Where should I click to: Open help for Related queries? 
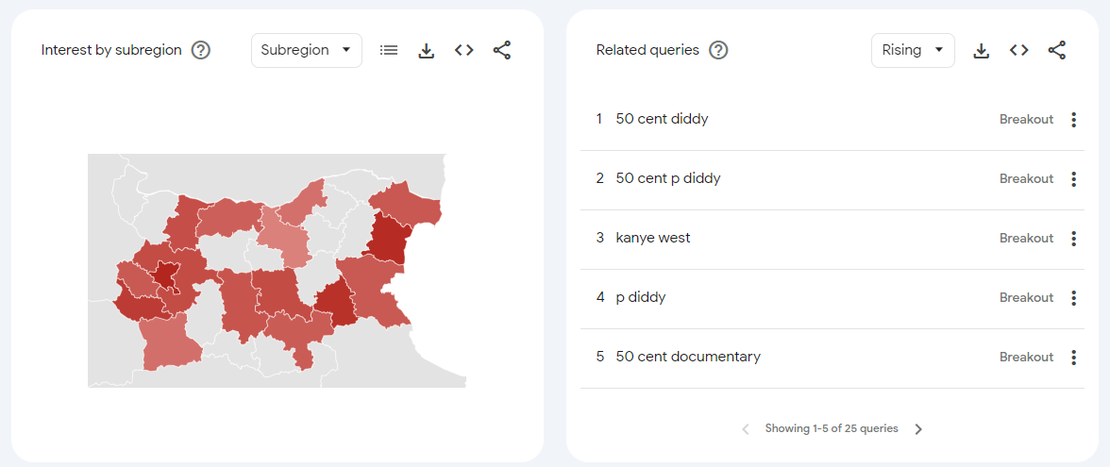(718, 50)
